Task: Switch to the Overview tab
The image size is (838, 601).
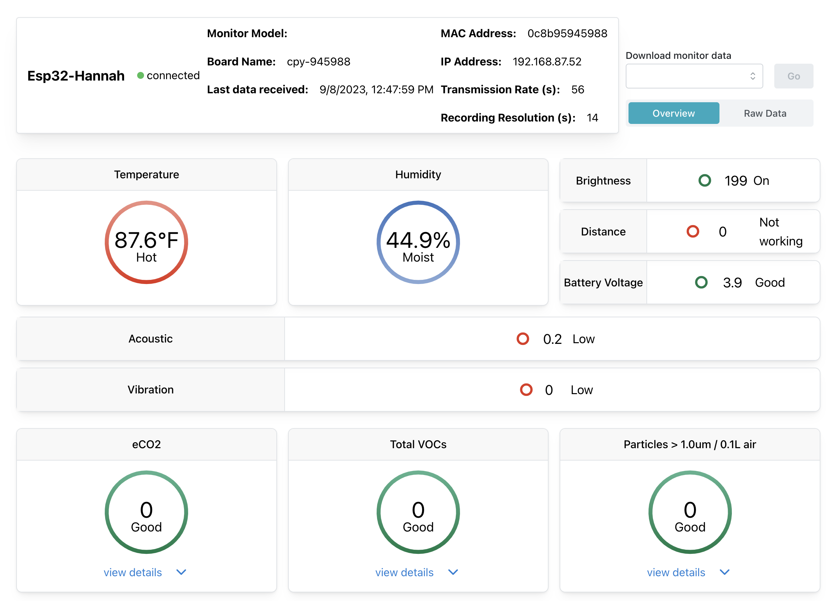Action: pyautogui.click(x=673, y=113)
